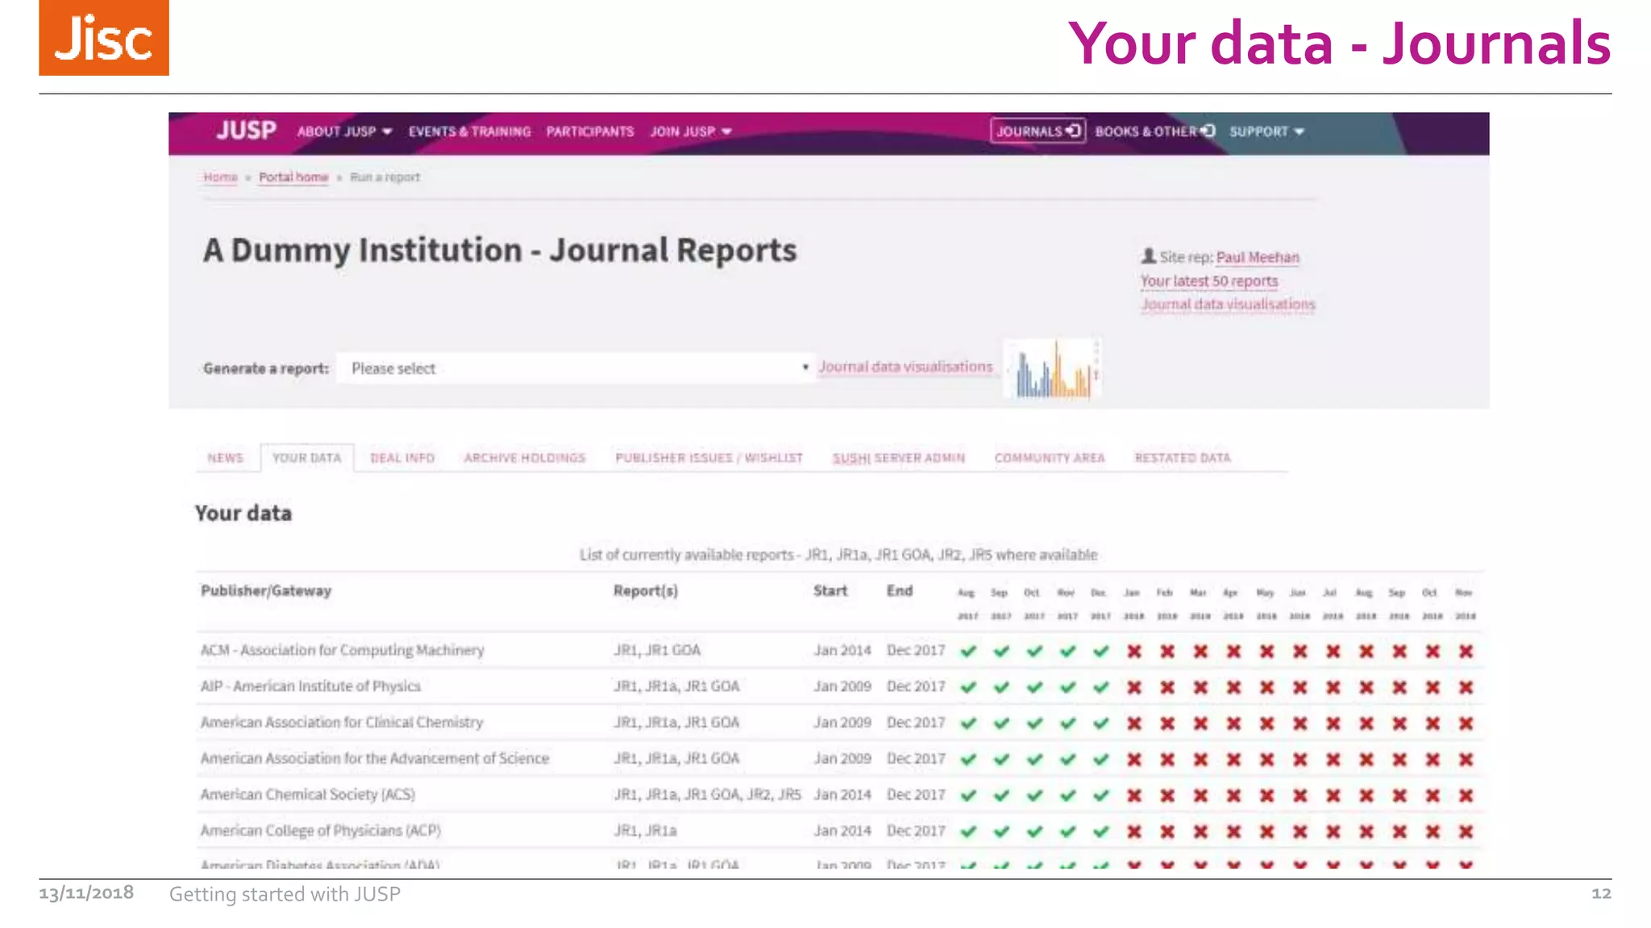Click AIP row Aug 2018 red cross
The width and height of the screenshot is (1651, 928).
point(1366,687)
